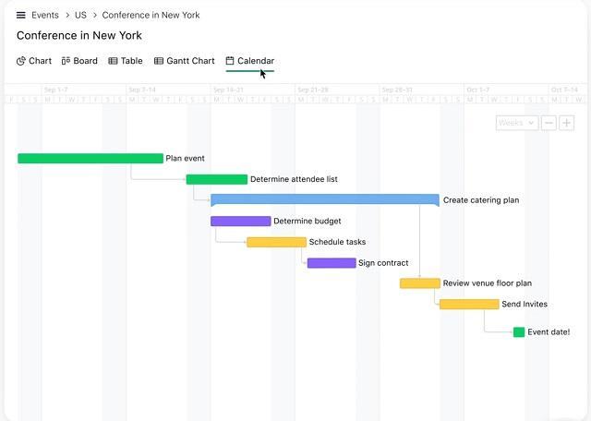Viewport: 591px width, 421px height.
Task: Switch to the Board tab
Action: tap(85, 61)
